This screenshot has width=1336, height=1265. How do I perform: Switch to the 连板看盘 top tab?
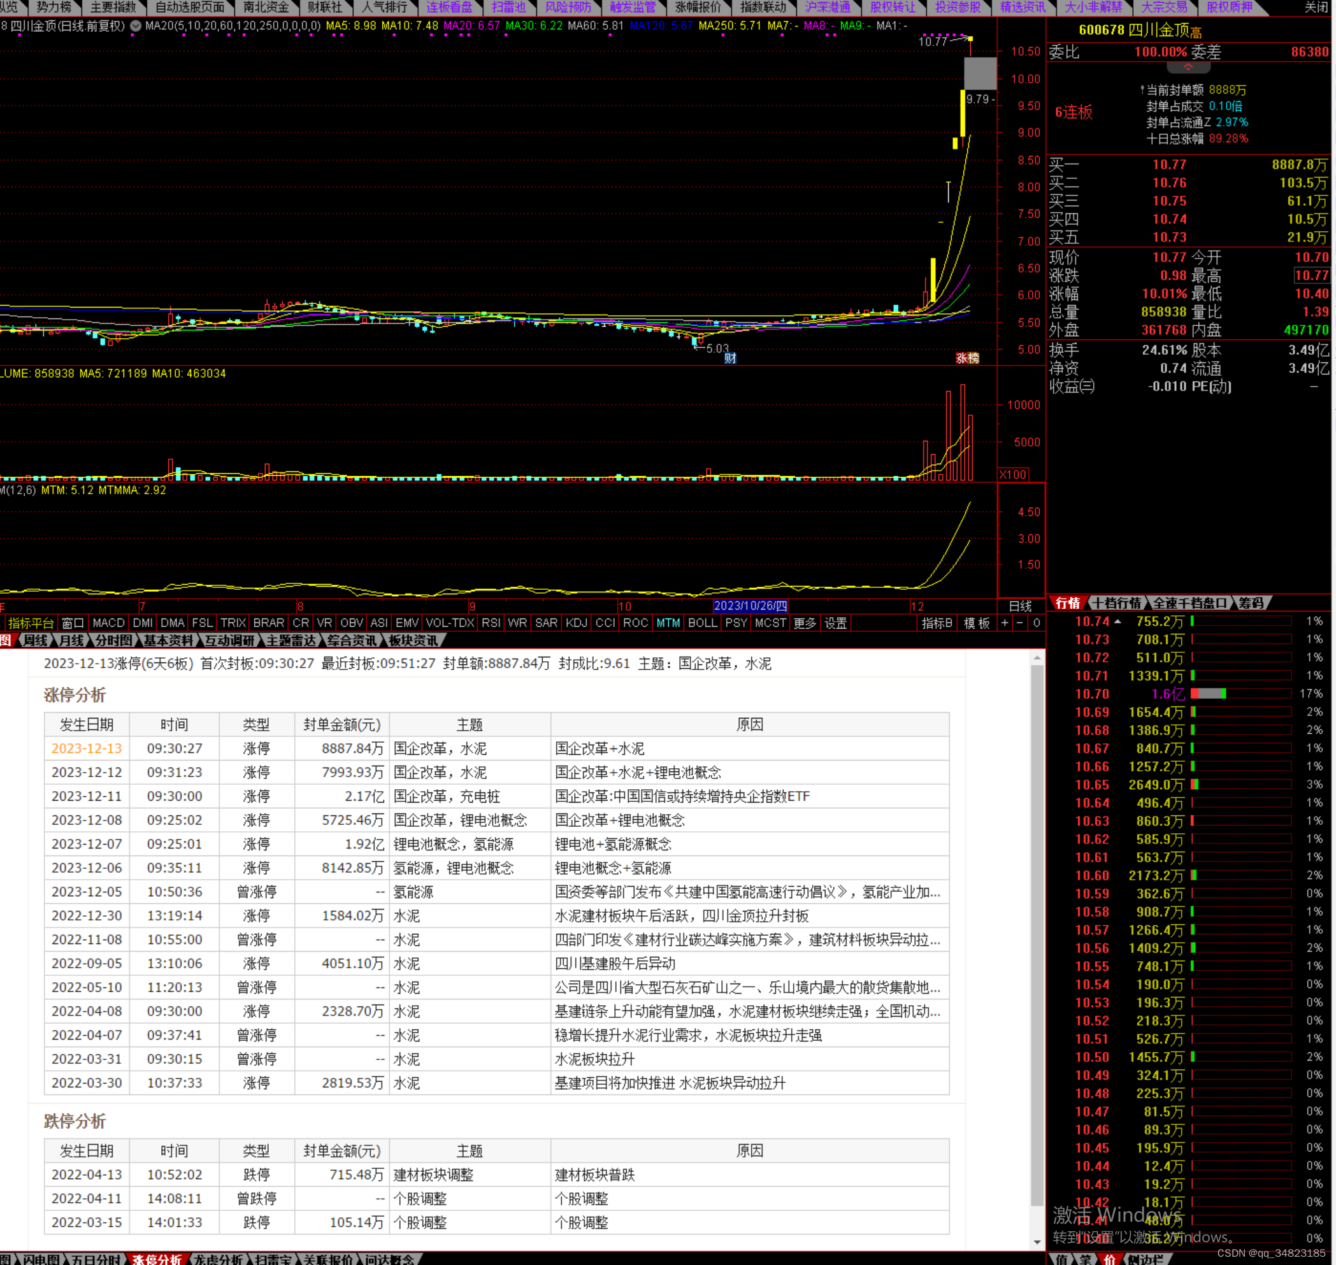pos(449,8)
